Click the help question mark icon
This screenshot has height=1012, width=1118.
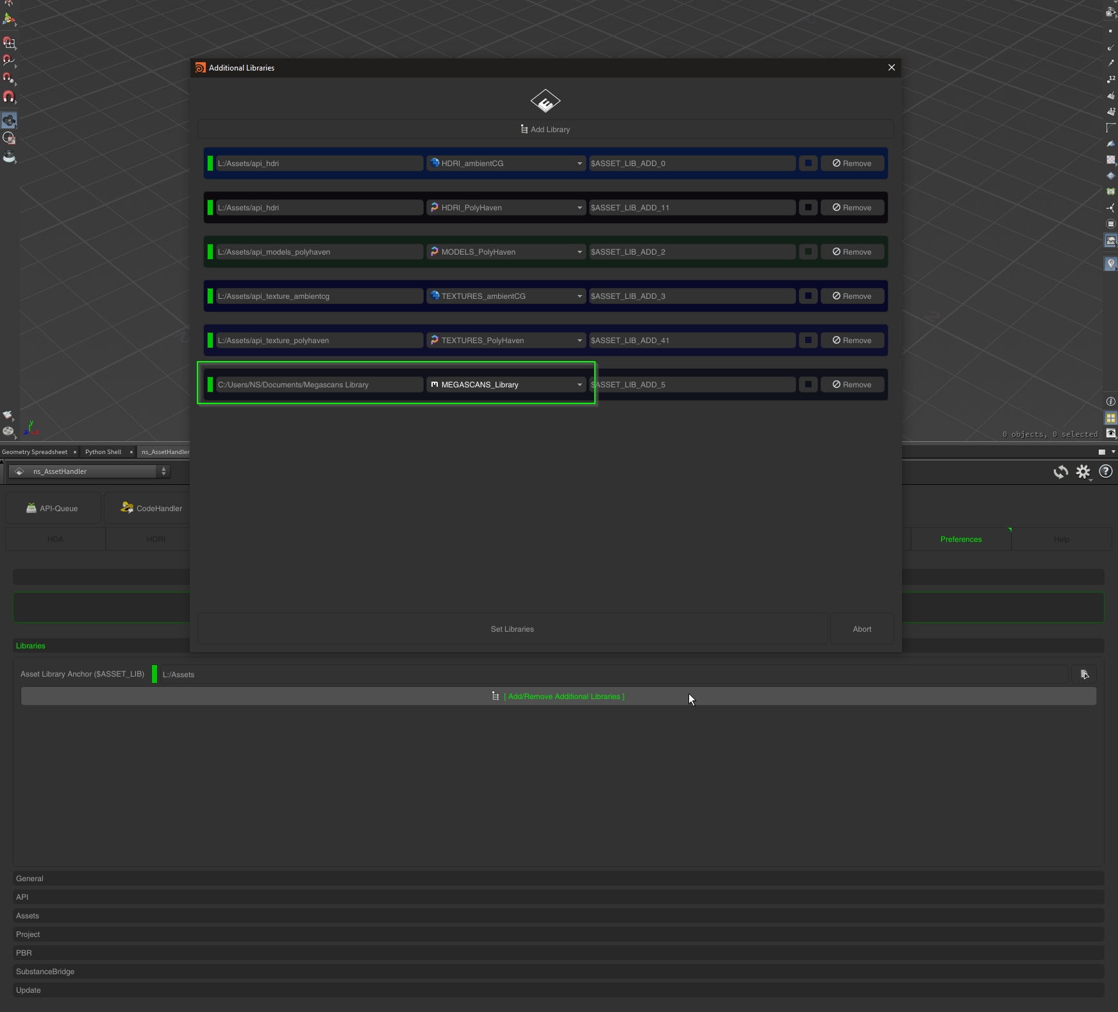pyautogui.click(x=1105, y=472)
